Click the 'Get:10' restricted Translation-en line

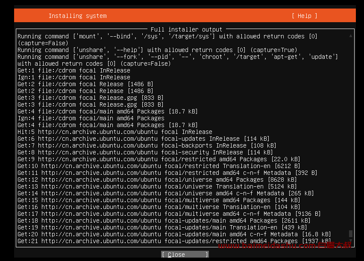(159, 166)
